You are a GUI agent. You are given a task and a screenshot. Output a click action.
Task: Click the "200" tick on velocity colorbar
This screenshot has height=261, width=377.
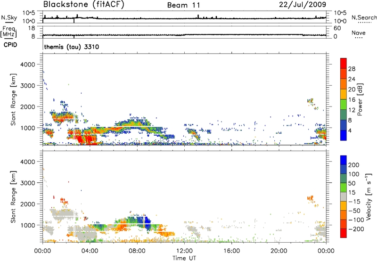354,165
